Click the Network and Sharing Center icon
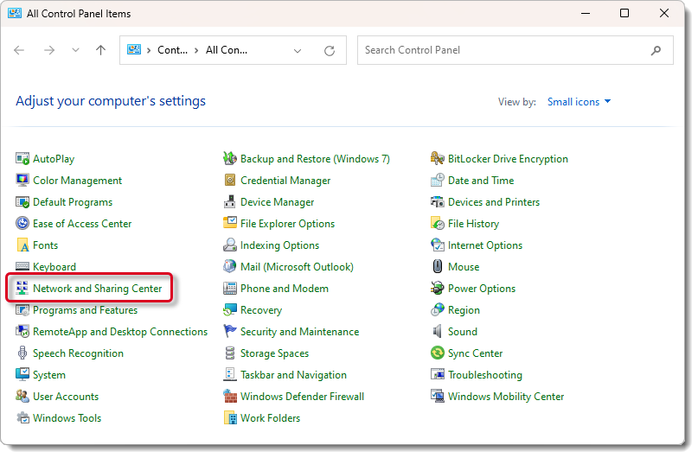This screenshot has width=698, height=458. 22,288
